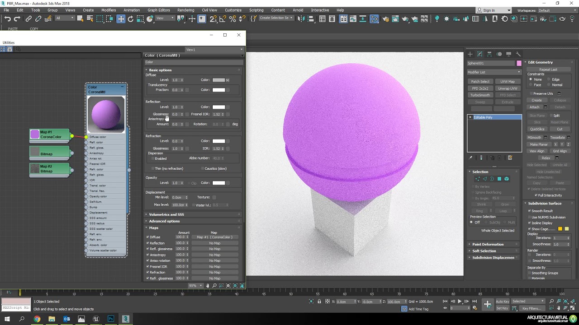Expand the Editable Poly stack entry
The width and height of the screenshot is (579, 325).
pos(470,117)
